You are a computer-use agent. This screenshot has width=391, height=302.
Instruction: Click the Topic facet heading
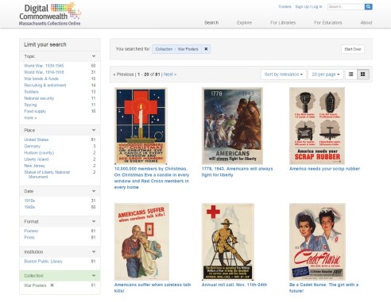tap(29, 56)
